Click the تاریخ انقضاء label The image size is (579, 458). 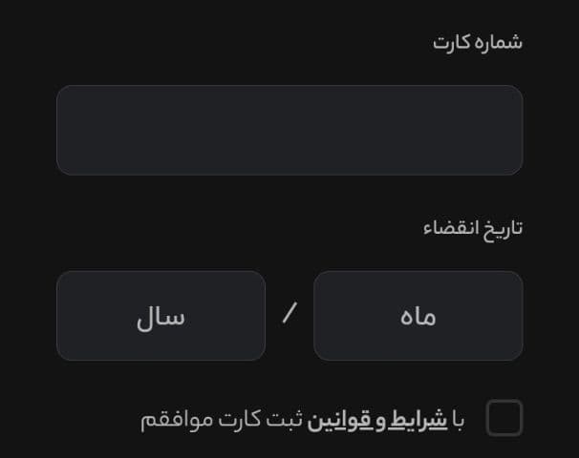coord(473,229)
